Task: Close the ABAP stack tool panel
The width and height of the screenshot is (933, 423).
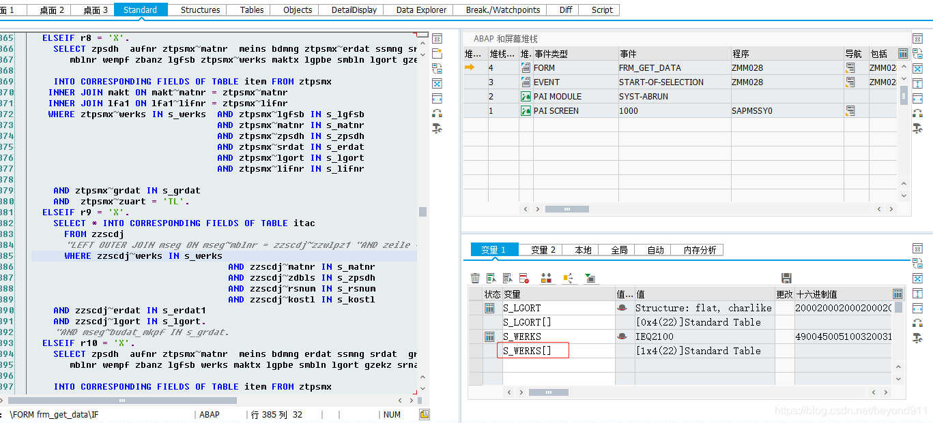Action: click(917, 38)
